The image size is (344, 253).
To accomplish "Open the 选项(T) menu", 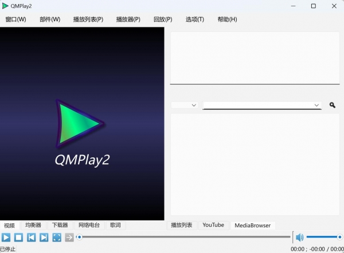I will tap(195, 19).
